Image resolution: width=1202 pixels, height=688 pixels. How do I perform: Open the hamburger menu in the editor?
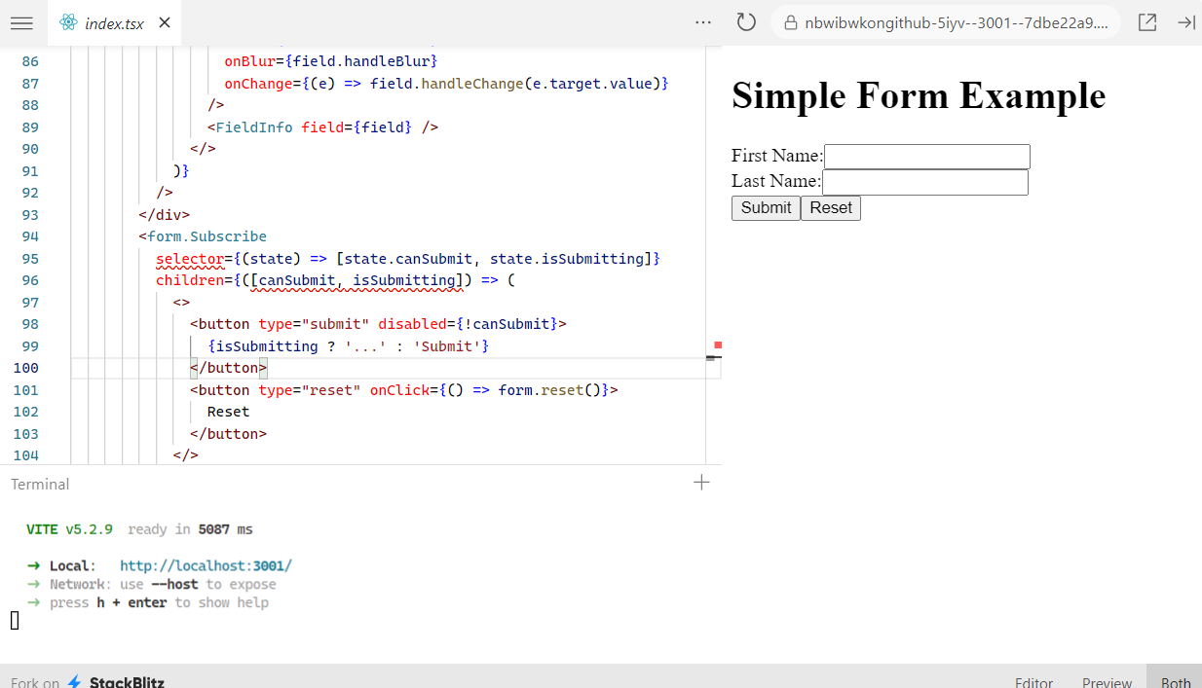[x=21, y=23]
